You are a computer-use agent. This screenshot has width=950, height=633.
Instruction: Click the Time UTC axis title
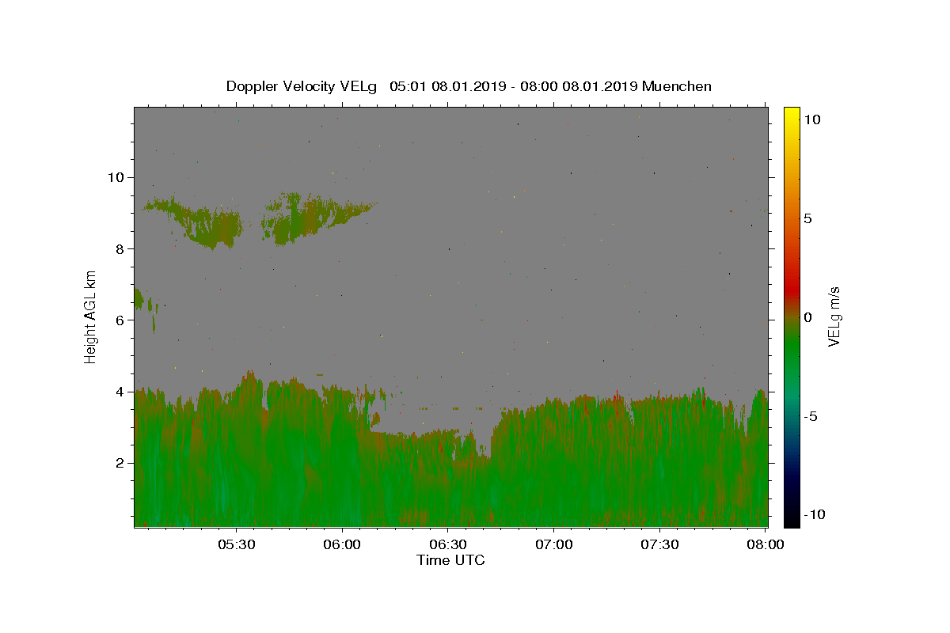point(450,560)
